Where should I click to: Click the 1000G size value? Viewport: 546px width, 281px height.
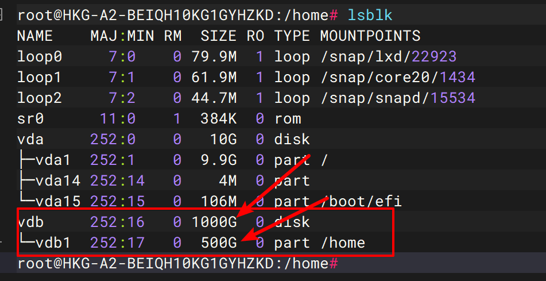[x=214, y=222]
